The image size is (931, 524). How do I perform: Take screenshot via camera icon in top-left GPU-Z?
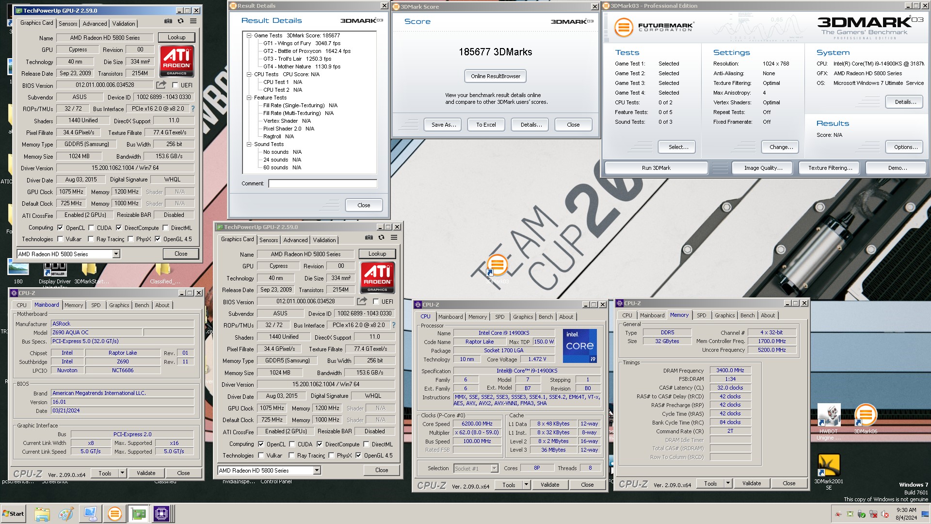168,21
